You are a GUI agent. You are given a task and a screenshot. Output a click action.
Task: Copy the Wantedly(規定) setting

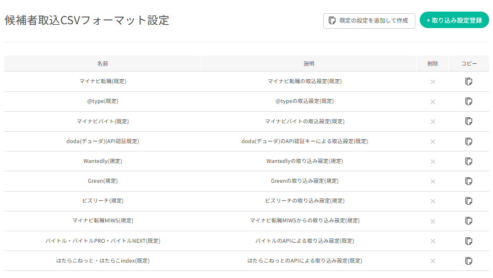click(x=469, y=161)
